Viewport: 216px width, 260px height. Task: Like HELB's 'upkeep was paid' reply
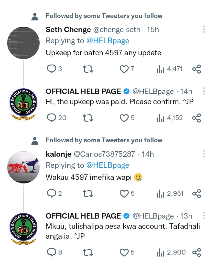coord(124,118)
